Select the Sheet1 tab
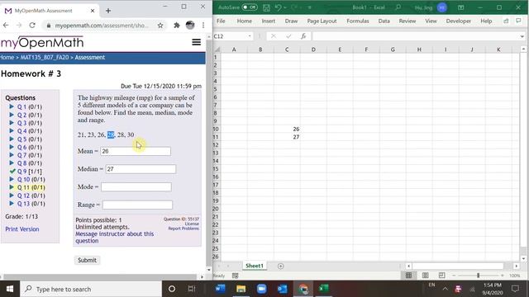This screenshot has height=297, width=529. click(255, 266)
